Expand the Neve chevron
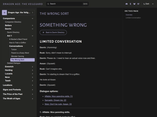 coord(33,77)
